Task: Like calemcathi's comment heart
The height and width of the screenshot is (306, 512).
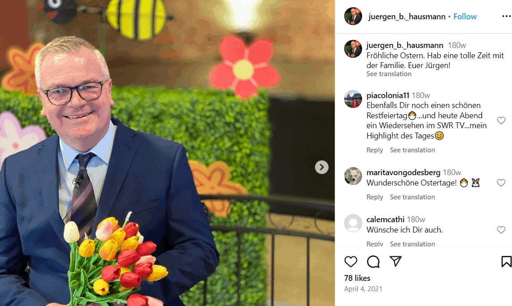Action: pos(501,230)
